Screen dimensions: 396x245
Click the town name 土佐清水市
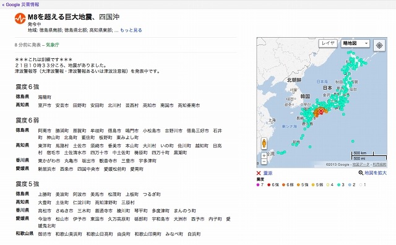[x=75, y=153]
